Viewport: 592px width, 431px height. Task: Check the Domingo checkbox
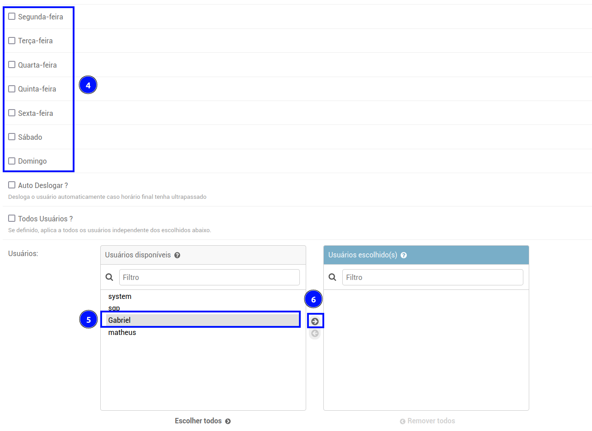(x=12, y=161)
